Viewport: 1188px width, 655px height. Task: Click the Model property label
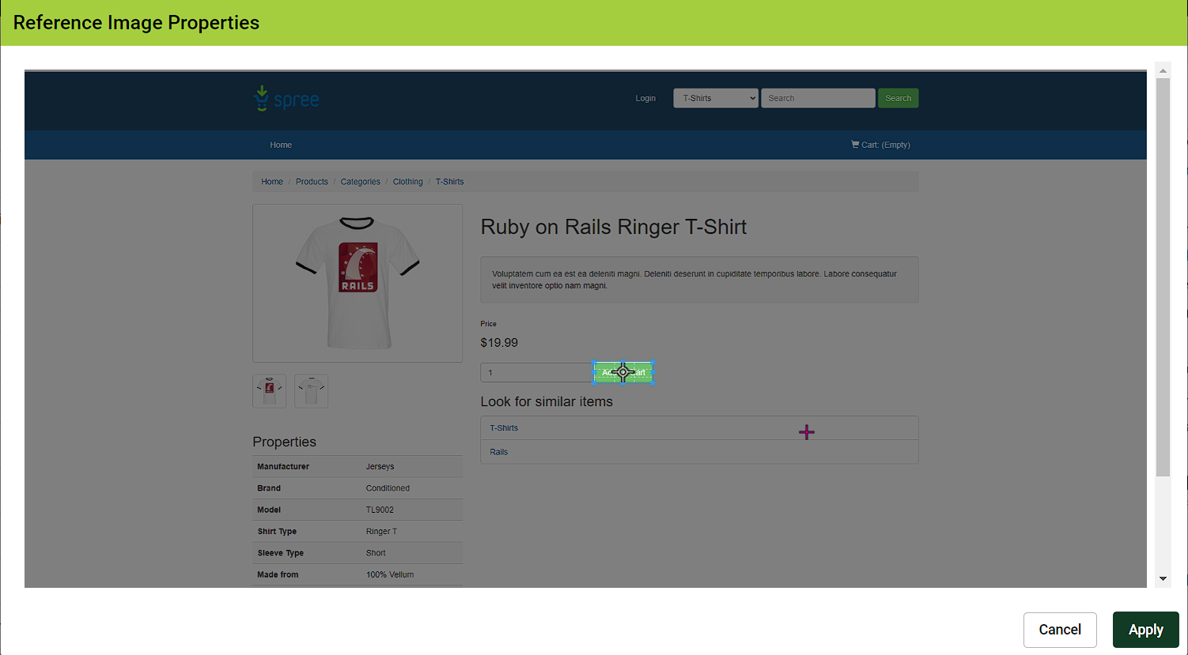click(269, 510)
